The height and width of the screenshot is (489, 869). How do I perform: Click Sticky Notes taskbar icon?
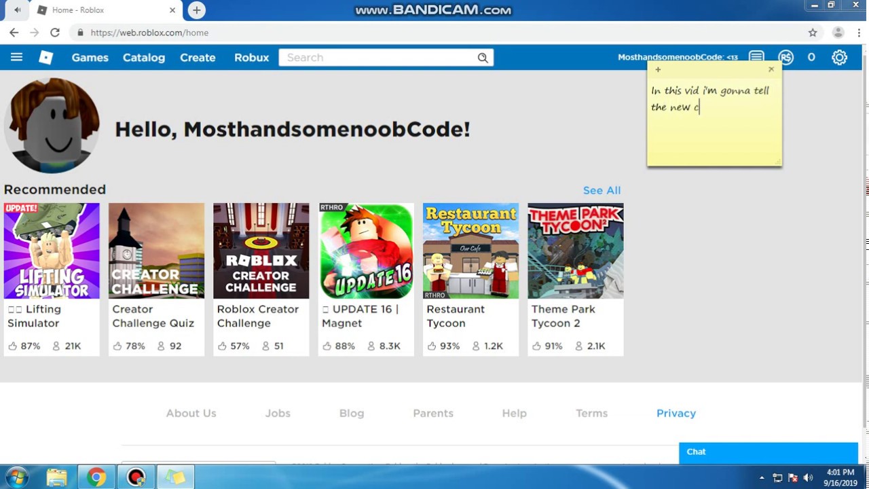175,477
